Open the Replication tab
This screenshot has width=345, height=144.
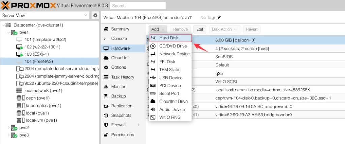(123, 106)
